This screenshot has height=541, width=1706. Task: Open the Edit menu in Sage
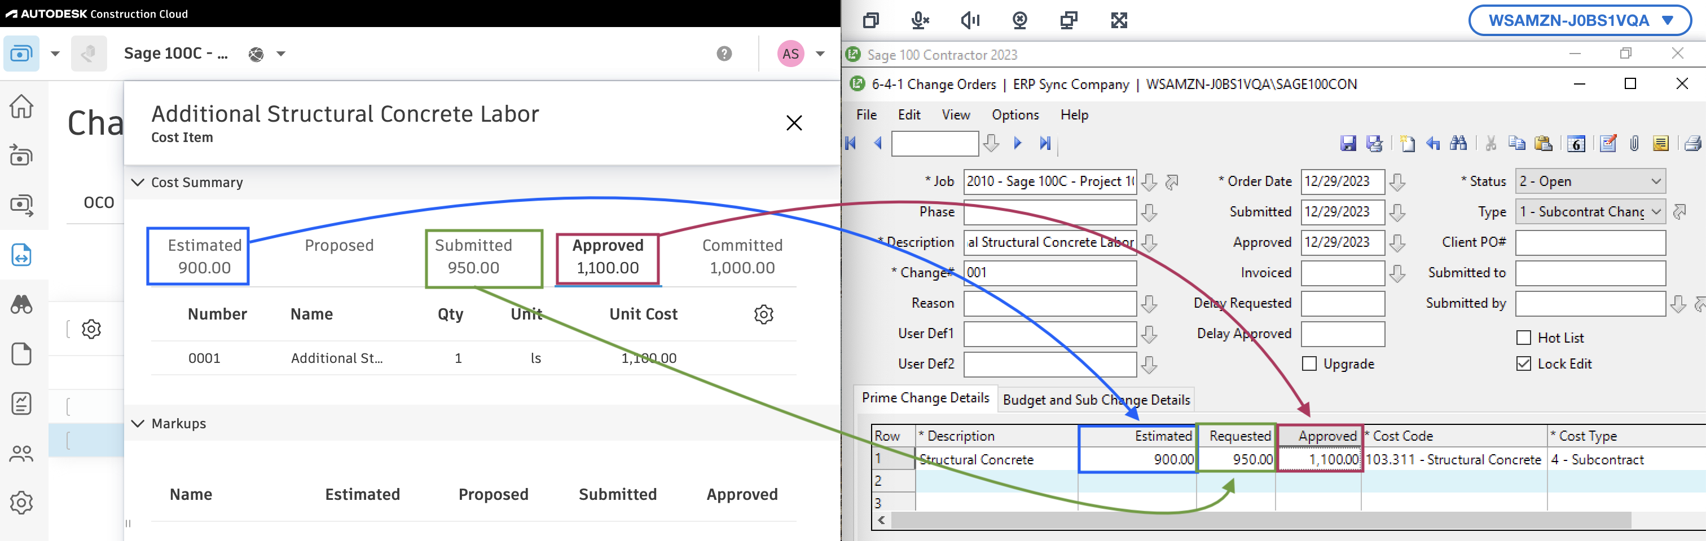909,114
